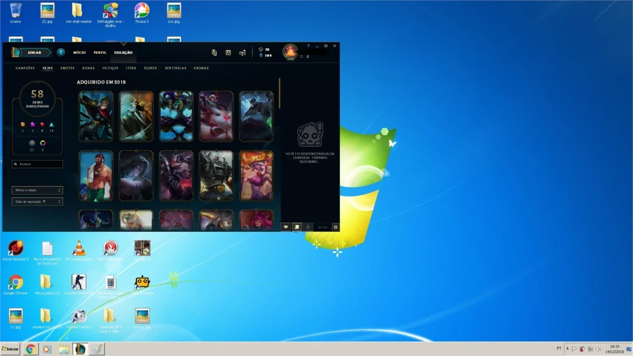
Task: Open the VLC media player desktop shortcut
Action: click(x=79, y=251)
